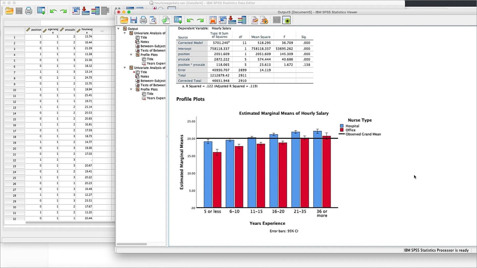The height and width of the screenshot is (268, 477).
Task: Click the Open folder icon in the Data Editor
Action: tap(9, 10)
